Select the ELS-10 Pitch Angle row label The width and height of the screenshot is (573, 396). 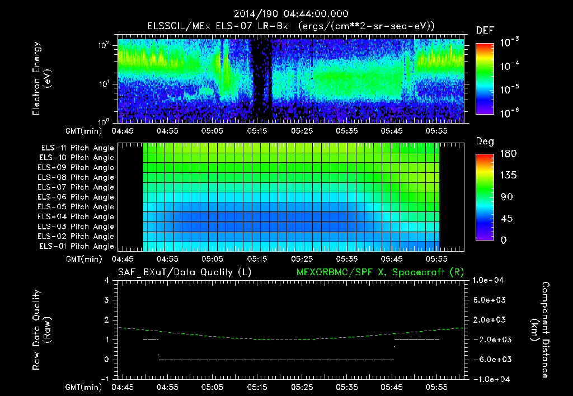77,158
